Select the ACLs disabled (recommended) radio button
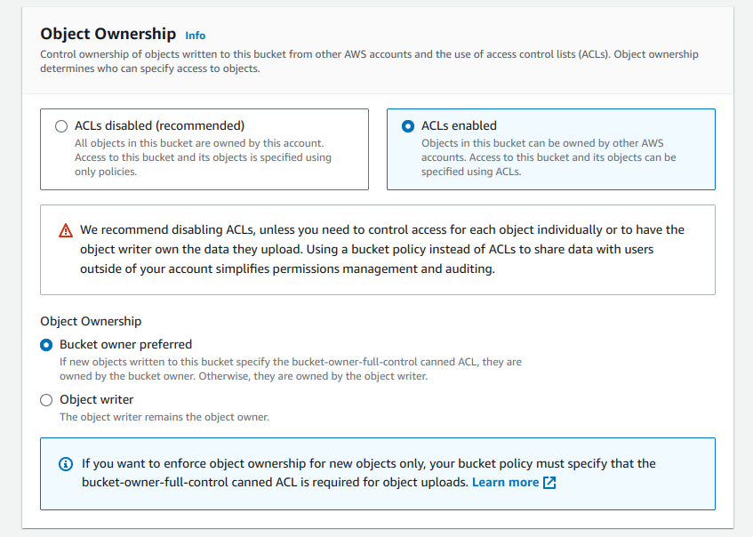This screenshot has width=753, height=537. (61, 126)
